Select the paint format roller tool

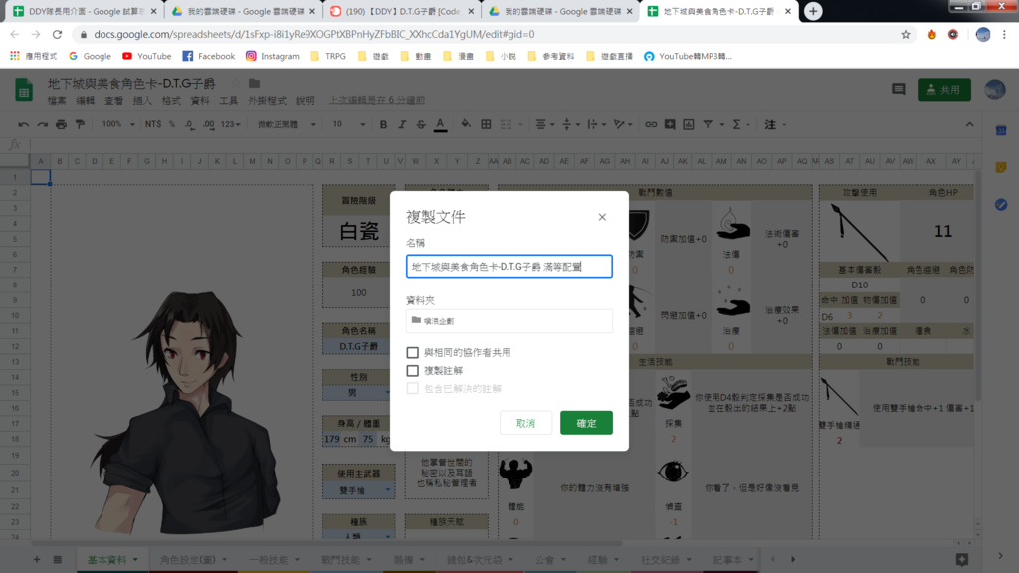pyautogui.click(x=80, y=124)
